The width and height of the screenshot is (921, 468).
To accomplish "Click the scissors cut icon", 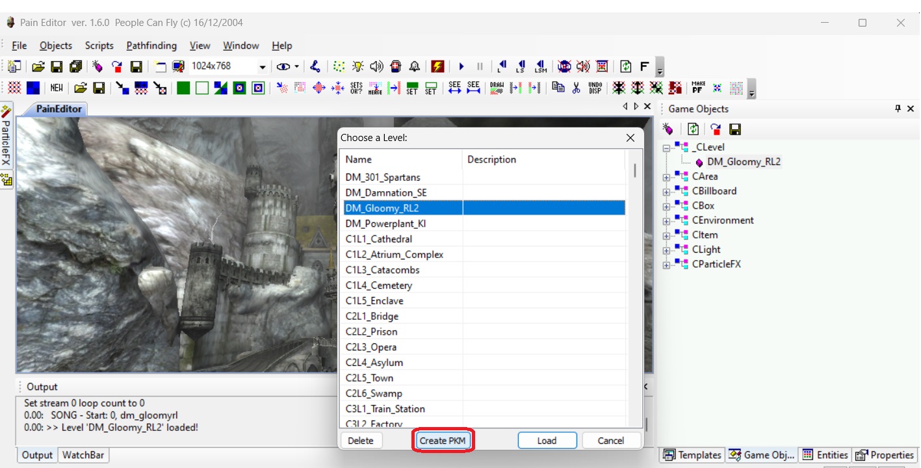I will pyautogui.click(x=576, y=88).
